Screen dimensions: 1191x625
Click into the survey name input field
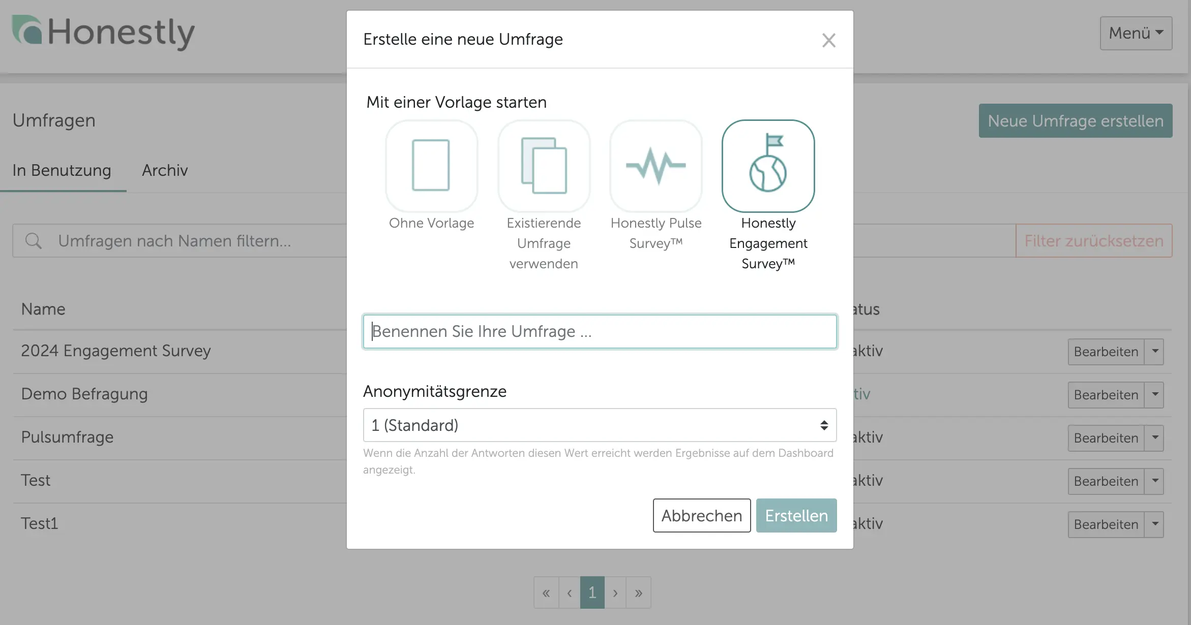(600, 331)
